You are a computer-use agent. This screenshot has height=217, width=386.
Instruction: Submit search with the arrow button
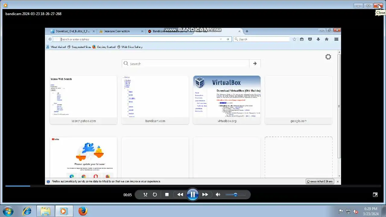pyautogui.click(x=255, y=64)
